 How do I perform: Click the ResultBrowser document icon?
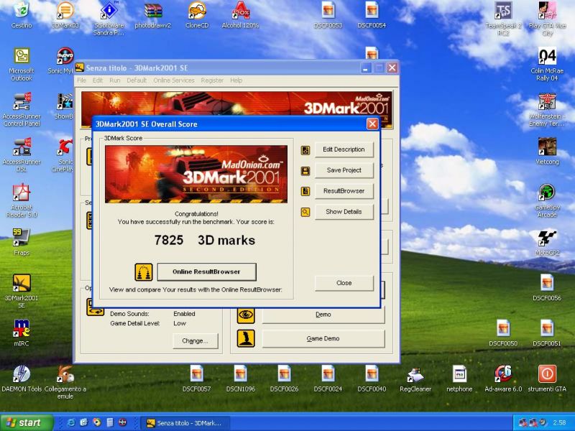[x=305, y=191]
